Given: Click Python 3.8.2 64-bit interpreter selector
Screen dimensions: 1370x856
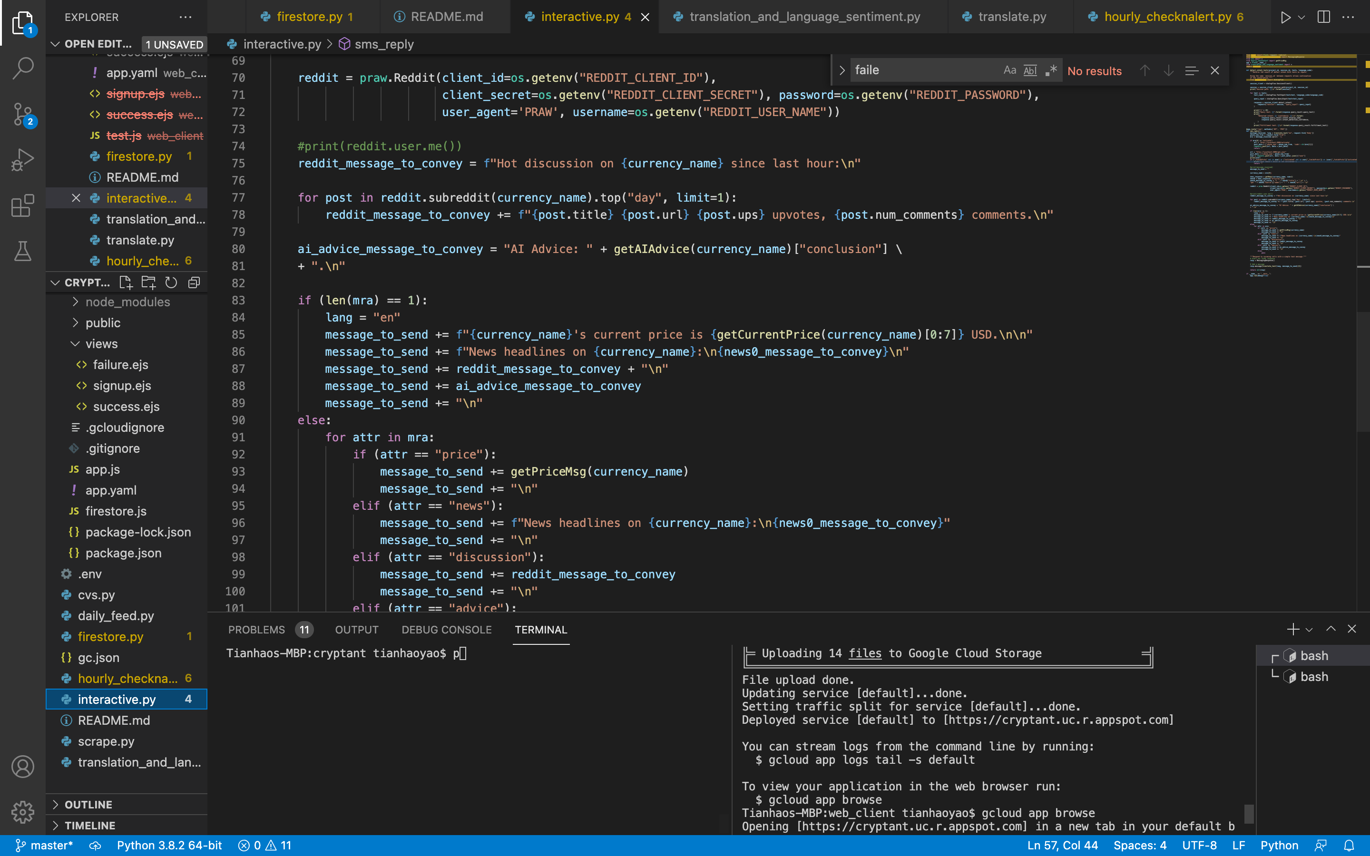Looking at the screenshot, I should click(x=169, y=845).
